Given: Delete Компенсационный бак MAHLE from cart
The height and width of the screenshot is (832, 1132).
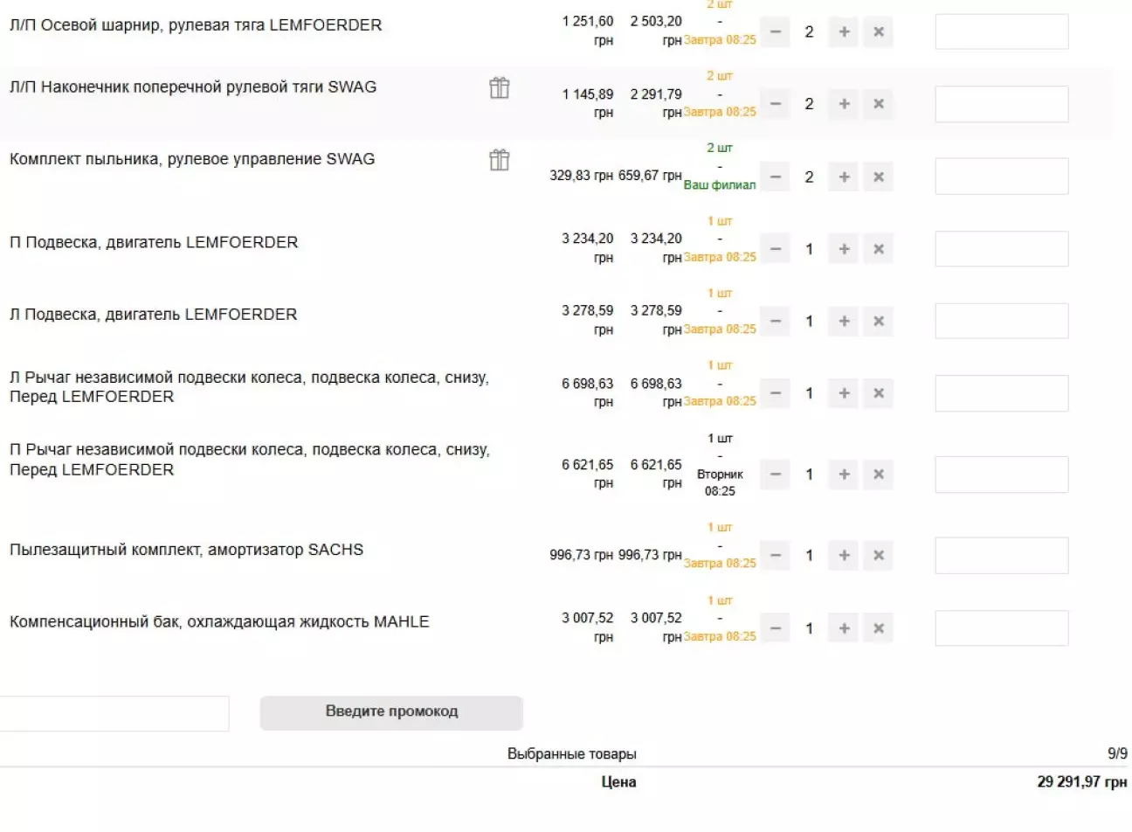Looking at the screenshot, I should [878, 628].
